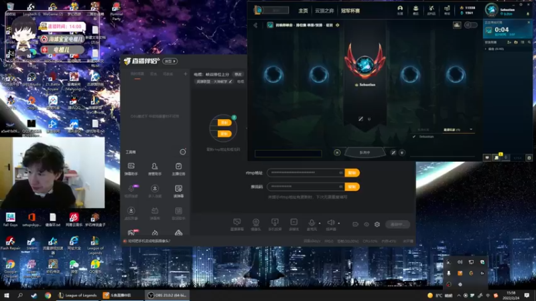Open the Store icon in League client
Screen dimensions: 536x301
click(447, 10)
